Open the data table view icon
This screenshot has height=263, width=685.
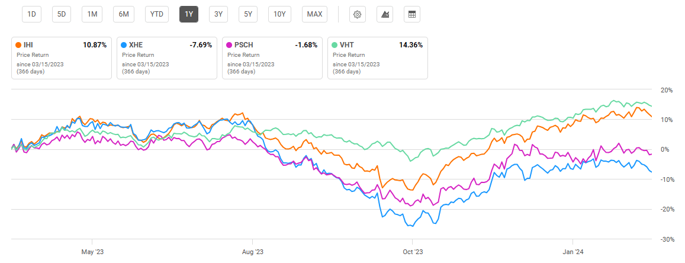[412, 14]
